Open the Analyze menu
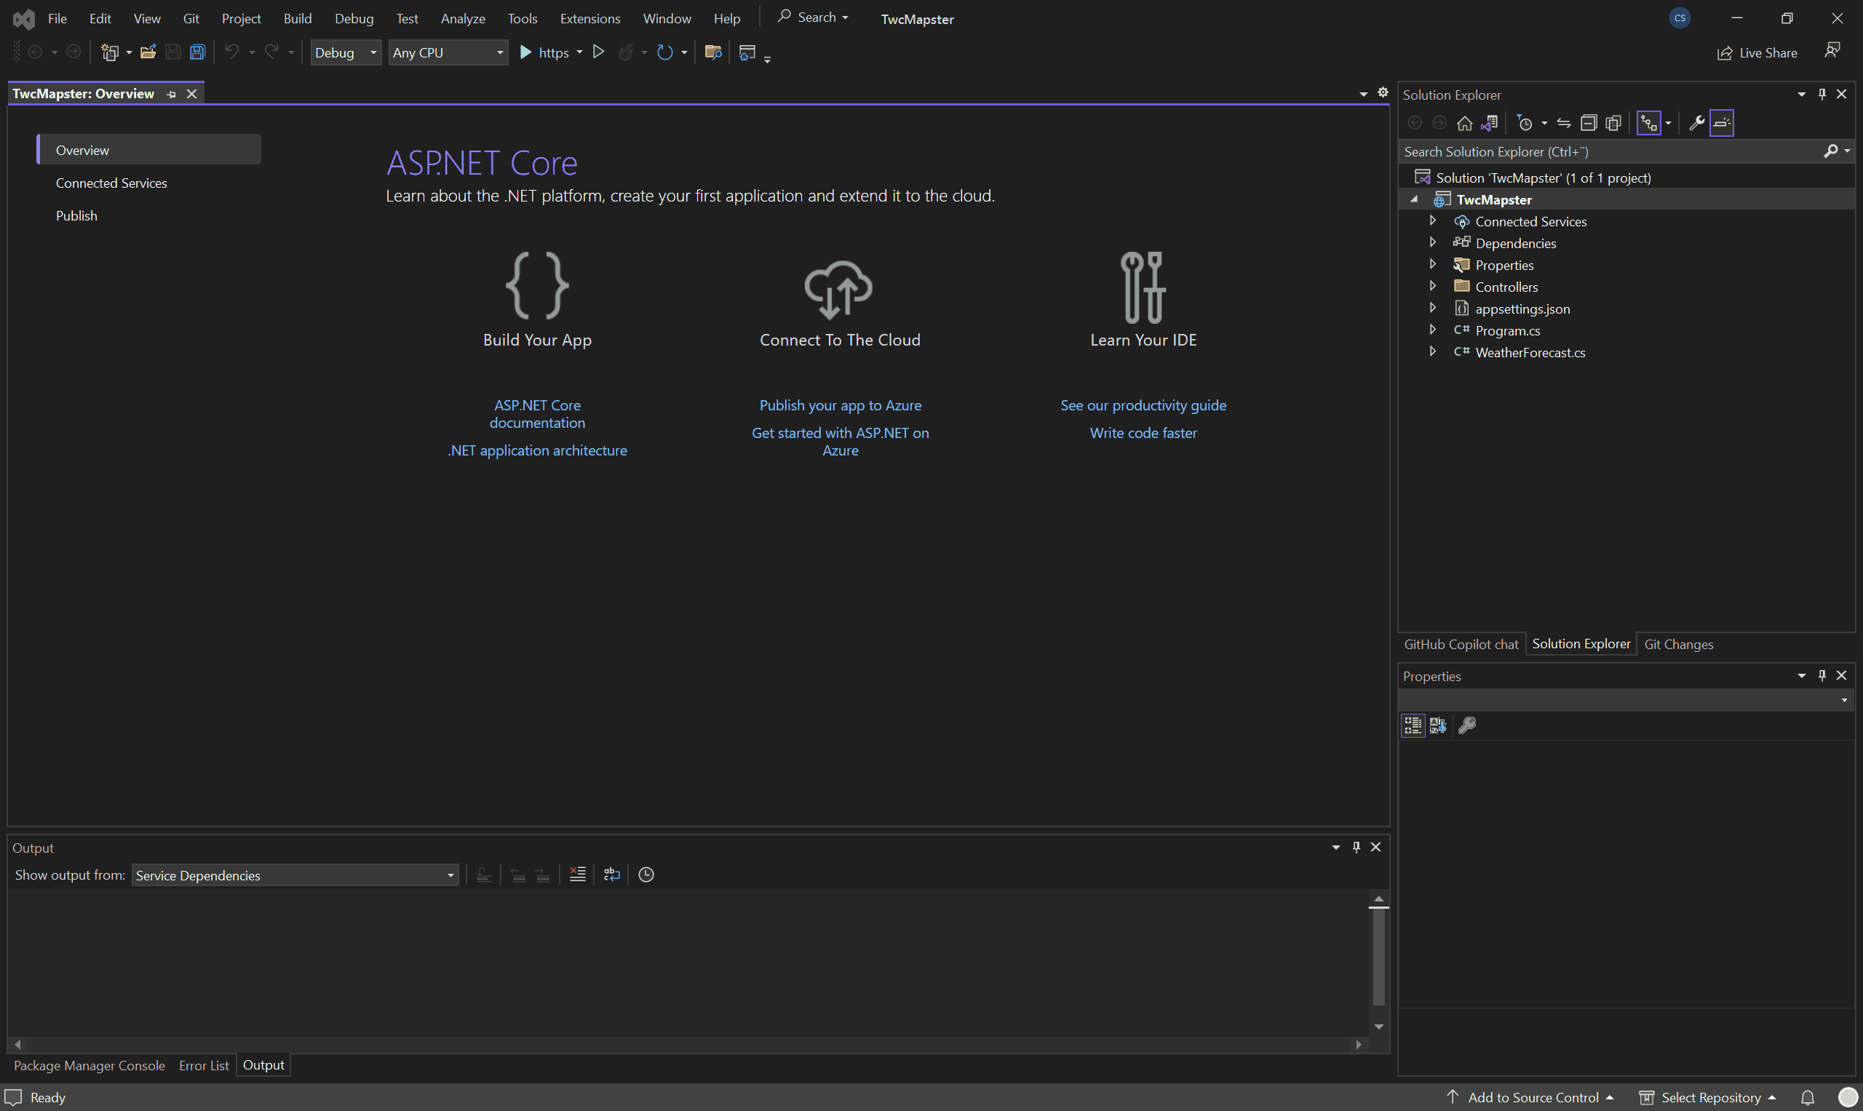Screen dimensions: 1863x1111 coord(463,19)
